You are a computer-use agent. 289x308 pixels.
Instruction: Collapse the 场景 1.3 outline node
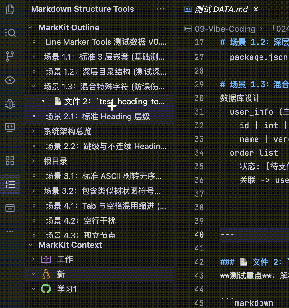point(33,86)
